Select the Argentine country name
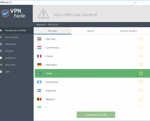Screen dimensions: 150x121 click(51, 91)
